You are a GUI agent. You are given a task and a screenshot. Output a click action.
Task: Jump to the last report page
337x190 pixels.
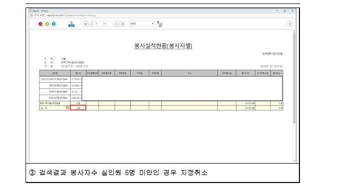point(123,24)
